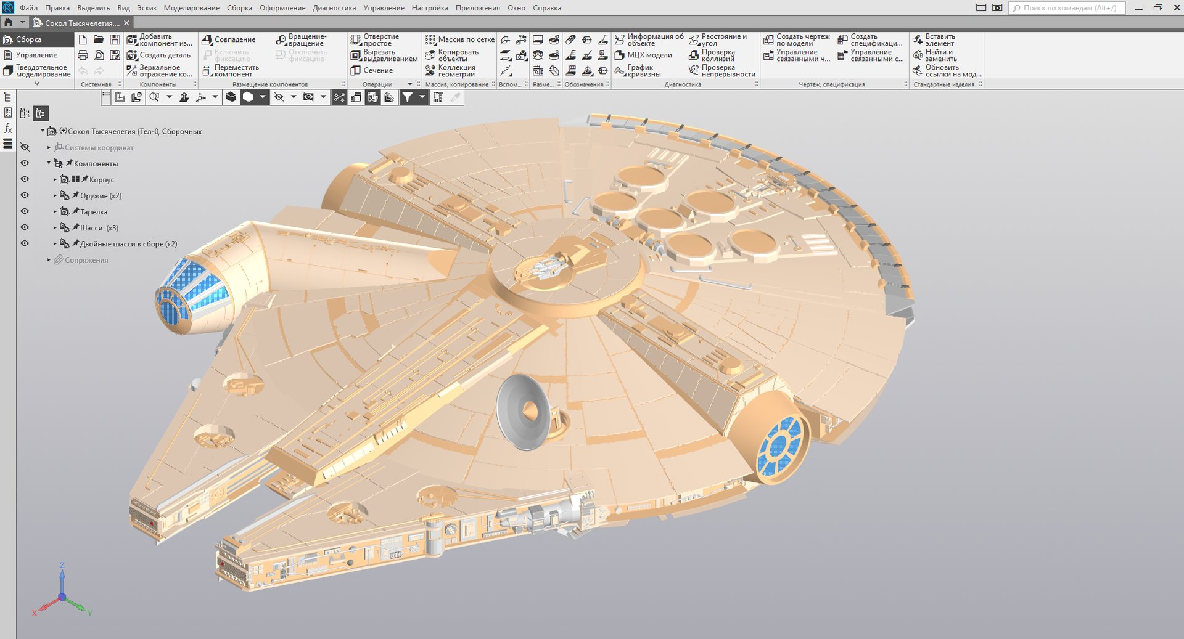Click the hamburger lines icon in left sidebar
Viewport: 1184px width, 639px height.
click(x=7, y=144)
